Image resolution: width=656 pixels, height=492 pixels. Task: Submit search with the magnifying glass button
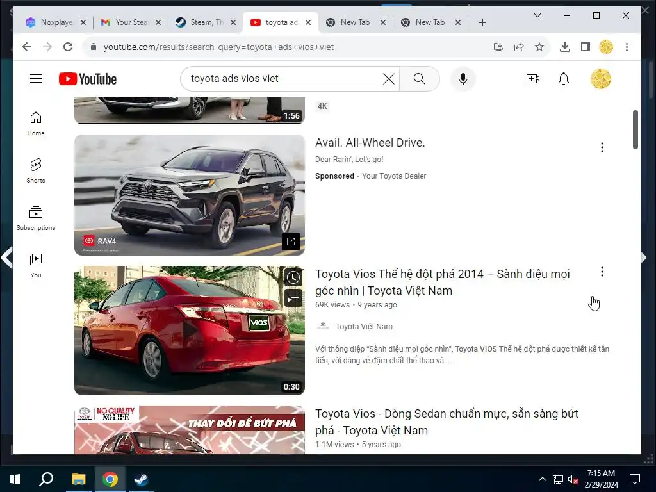(419, 79)
